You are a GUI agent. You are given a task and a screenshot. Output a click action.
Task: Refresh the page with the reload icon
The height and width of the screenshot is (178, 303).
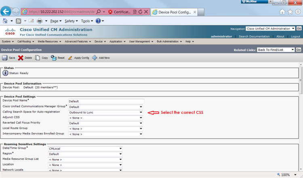click(141, 12)
